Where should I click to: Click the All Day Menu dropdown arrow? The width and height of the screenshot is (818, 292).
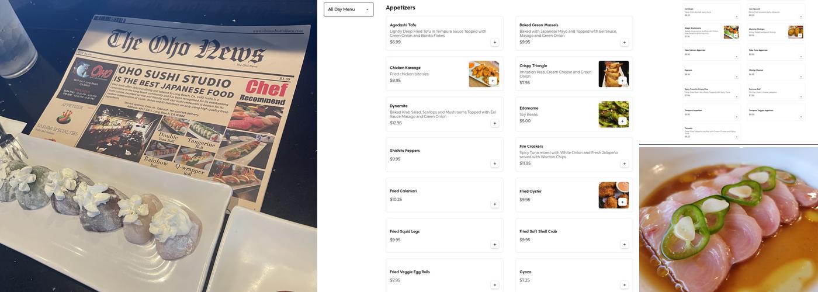(367, 10)
